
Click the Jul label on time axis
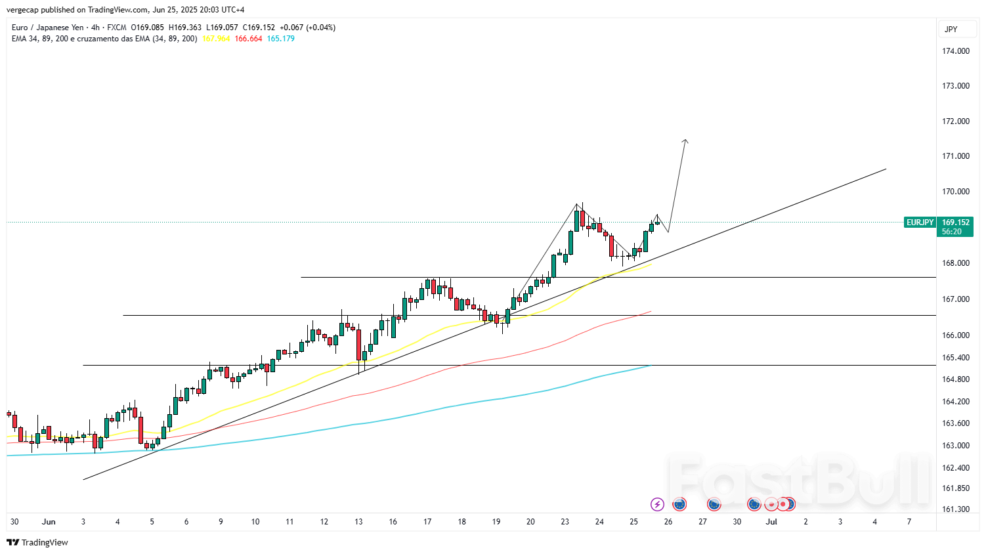771,522
